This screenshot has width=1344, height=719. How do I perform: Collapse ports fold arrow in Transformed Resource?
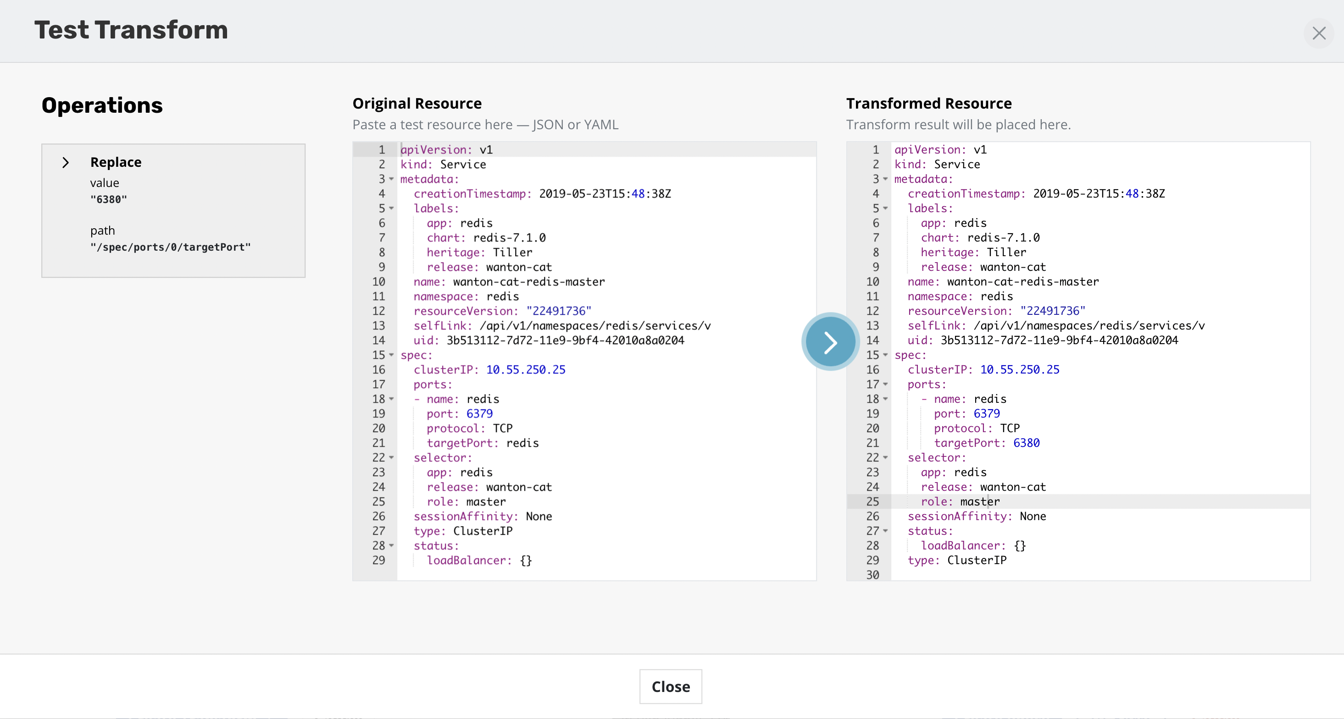(x=885, y=384)
